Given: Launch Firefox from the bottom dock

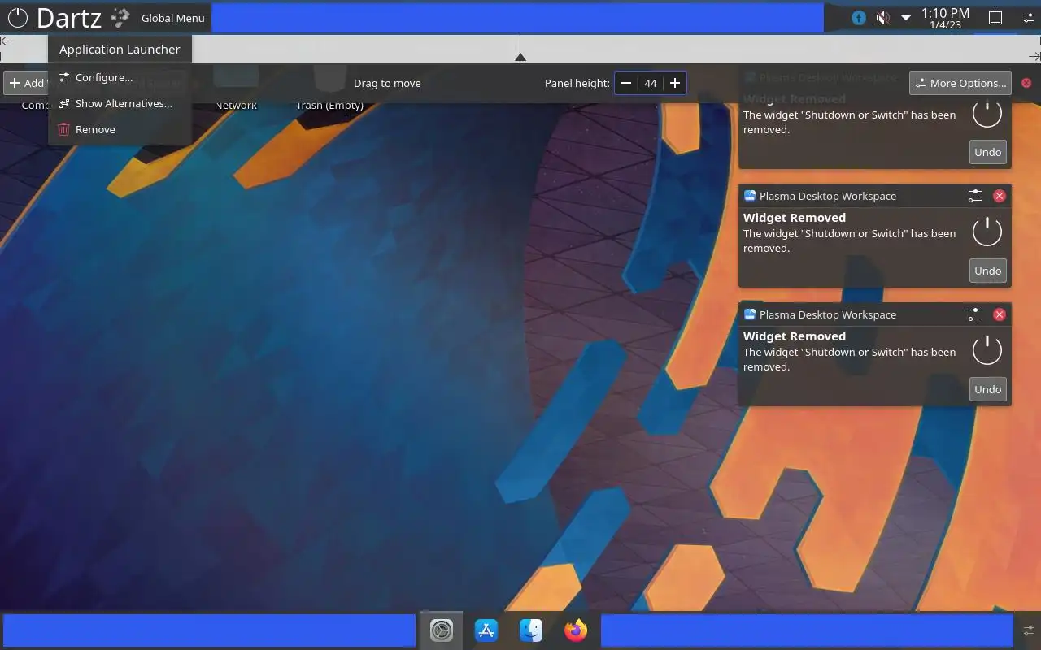Looking at the screenshot, I should (576, 630).
